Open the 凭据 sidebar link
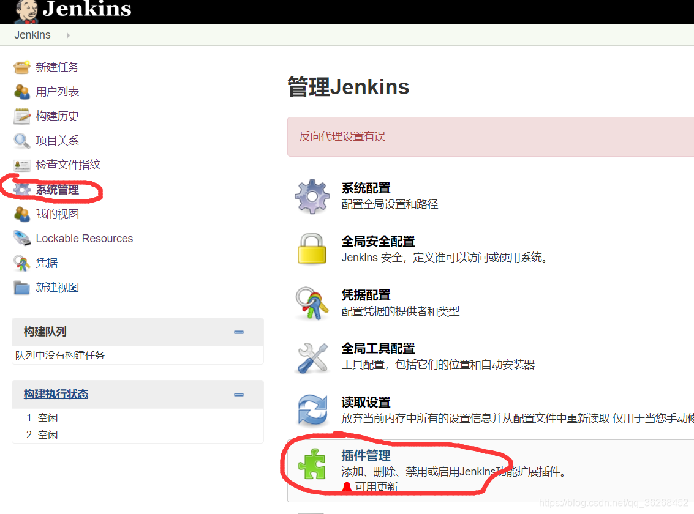Image resolution: width=694 pixels, height=514 pixels. pyautogui.click(x=47, y=263)
